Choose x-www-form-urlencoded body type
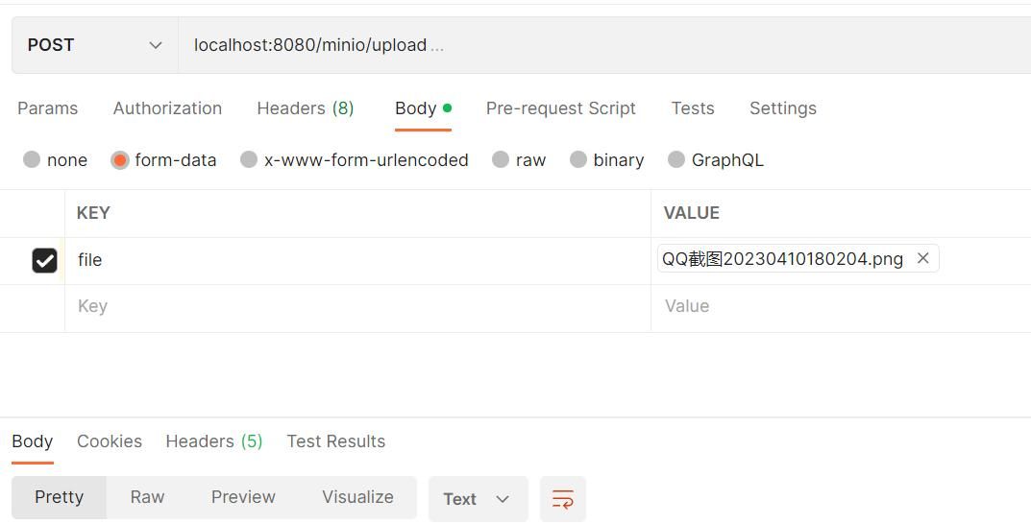Image resolution: width=1031 pixels, height=524 pixels. [x=249, y=160]
